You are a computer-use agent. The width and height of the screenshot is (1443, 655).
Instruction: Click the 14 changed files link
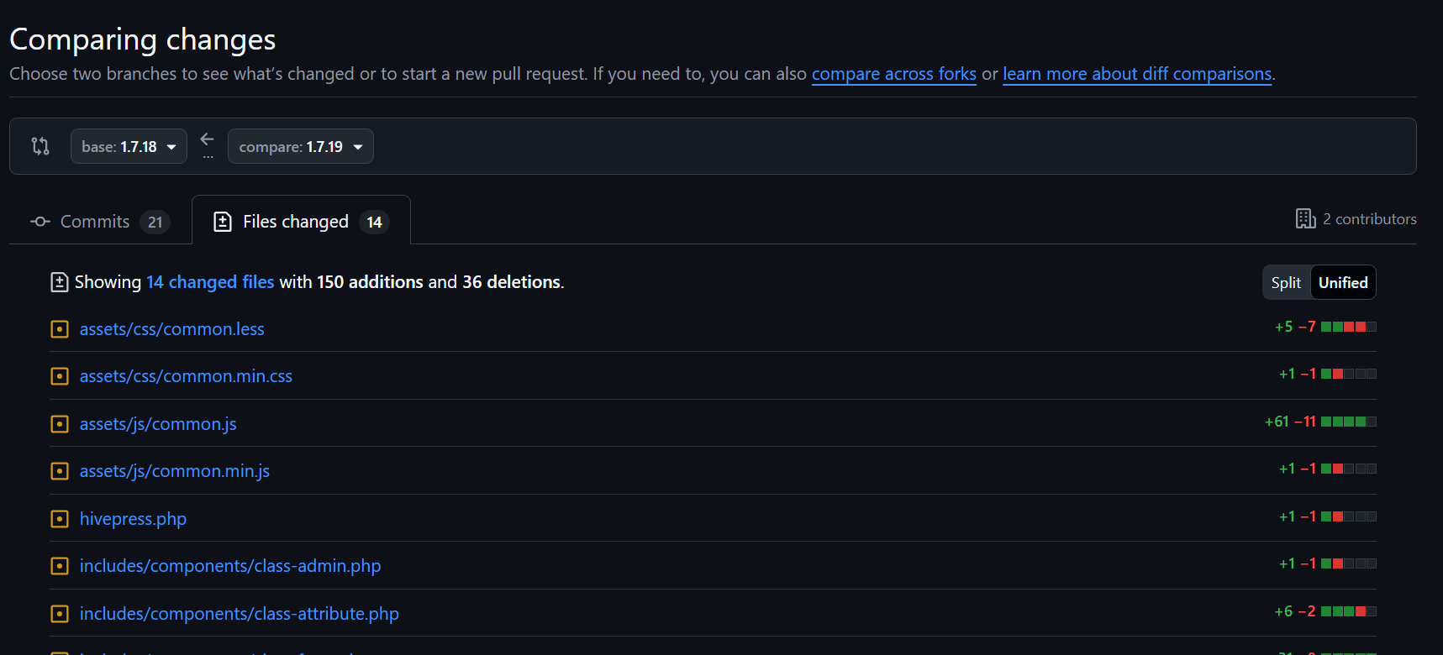[210, 282]
